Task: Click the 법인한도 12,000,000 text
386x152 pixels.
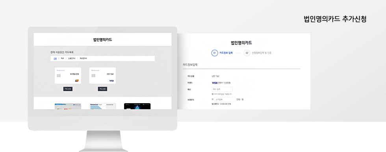Action: click(221, 104)
